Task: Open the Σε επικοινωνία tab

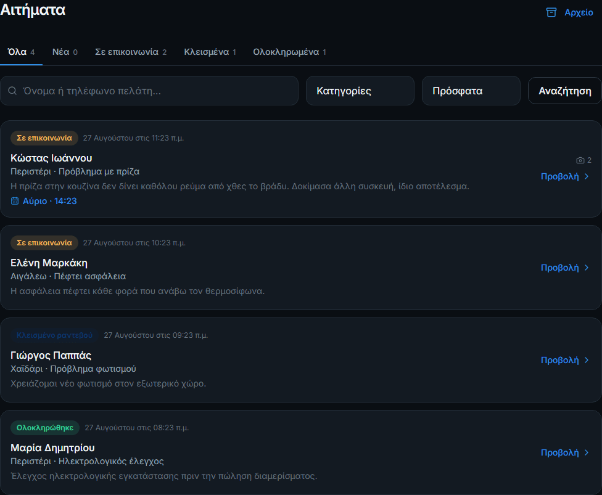Action: click(x=131, y=52)
